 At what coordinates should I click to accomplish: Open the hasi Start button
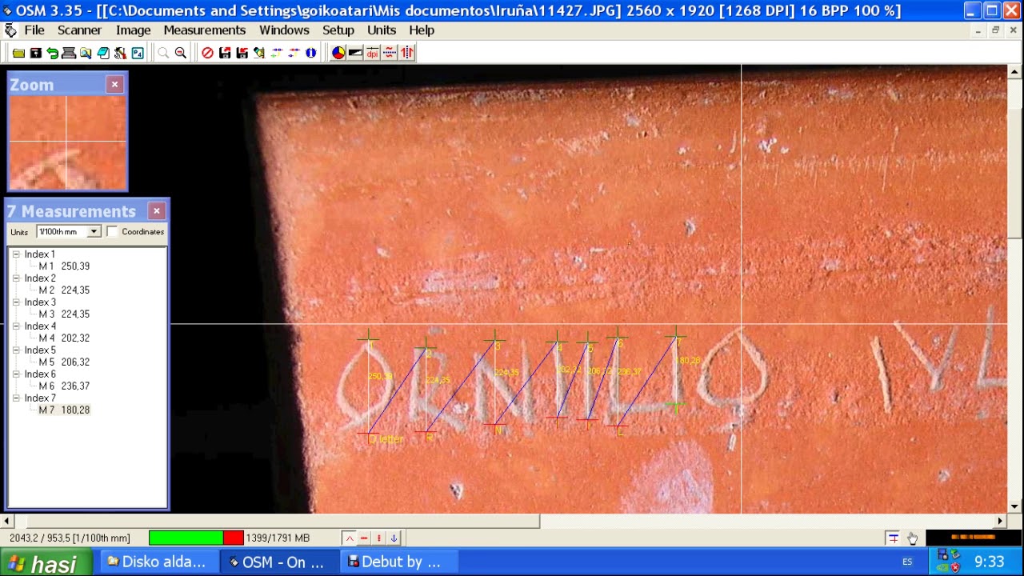46,562
